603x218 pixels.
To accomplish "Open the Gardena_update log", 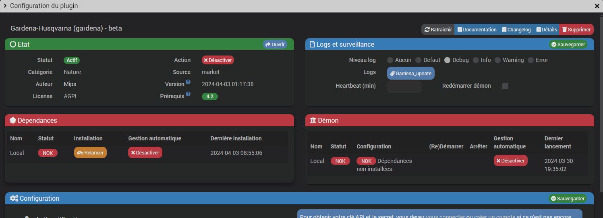I will tap(411, 73).
